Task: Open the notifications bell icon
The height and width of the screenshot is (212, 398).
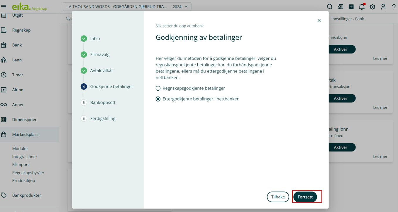Action: pos(362,7)
